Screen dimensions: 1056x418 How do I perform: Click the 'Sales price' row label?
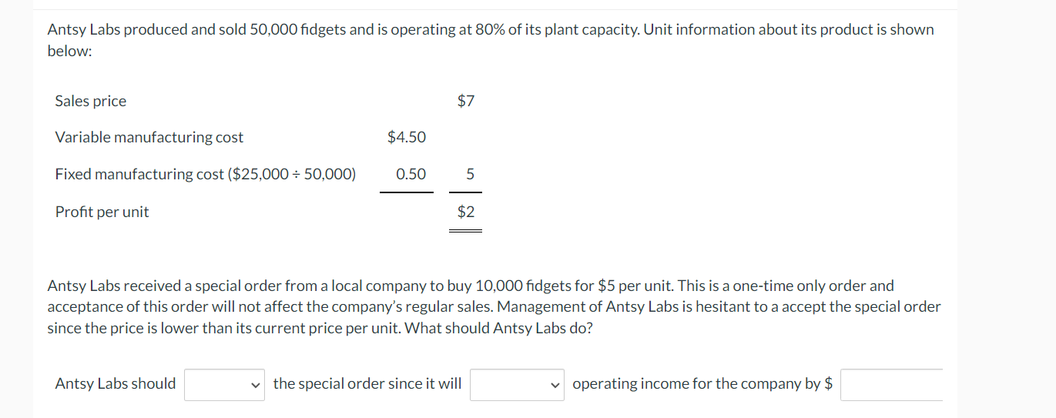point(91,101)
